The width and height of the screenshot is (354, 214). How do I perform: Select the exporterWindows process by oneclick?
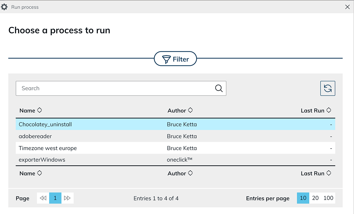pyautogui.click(x=42, y=160)
